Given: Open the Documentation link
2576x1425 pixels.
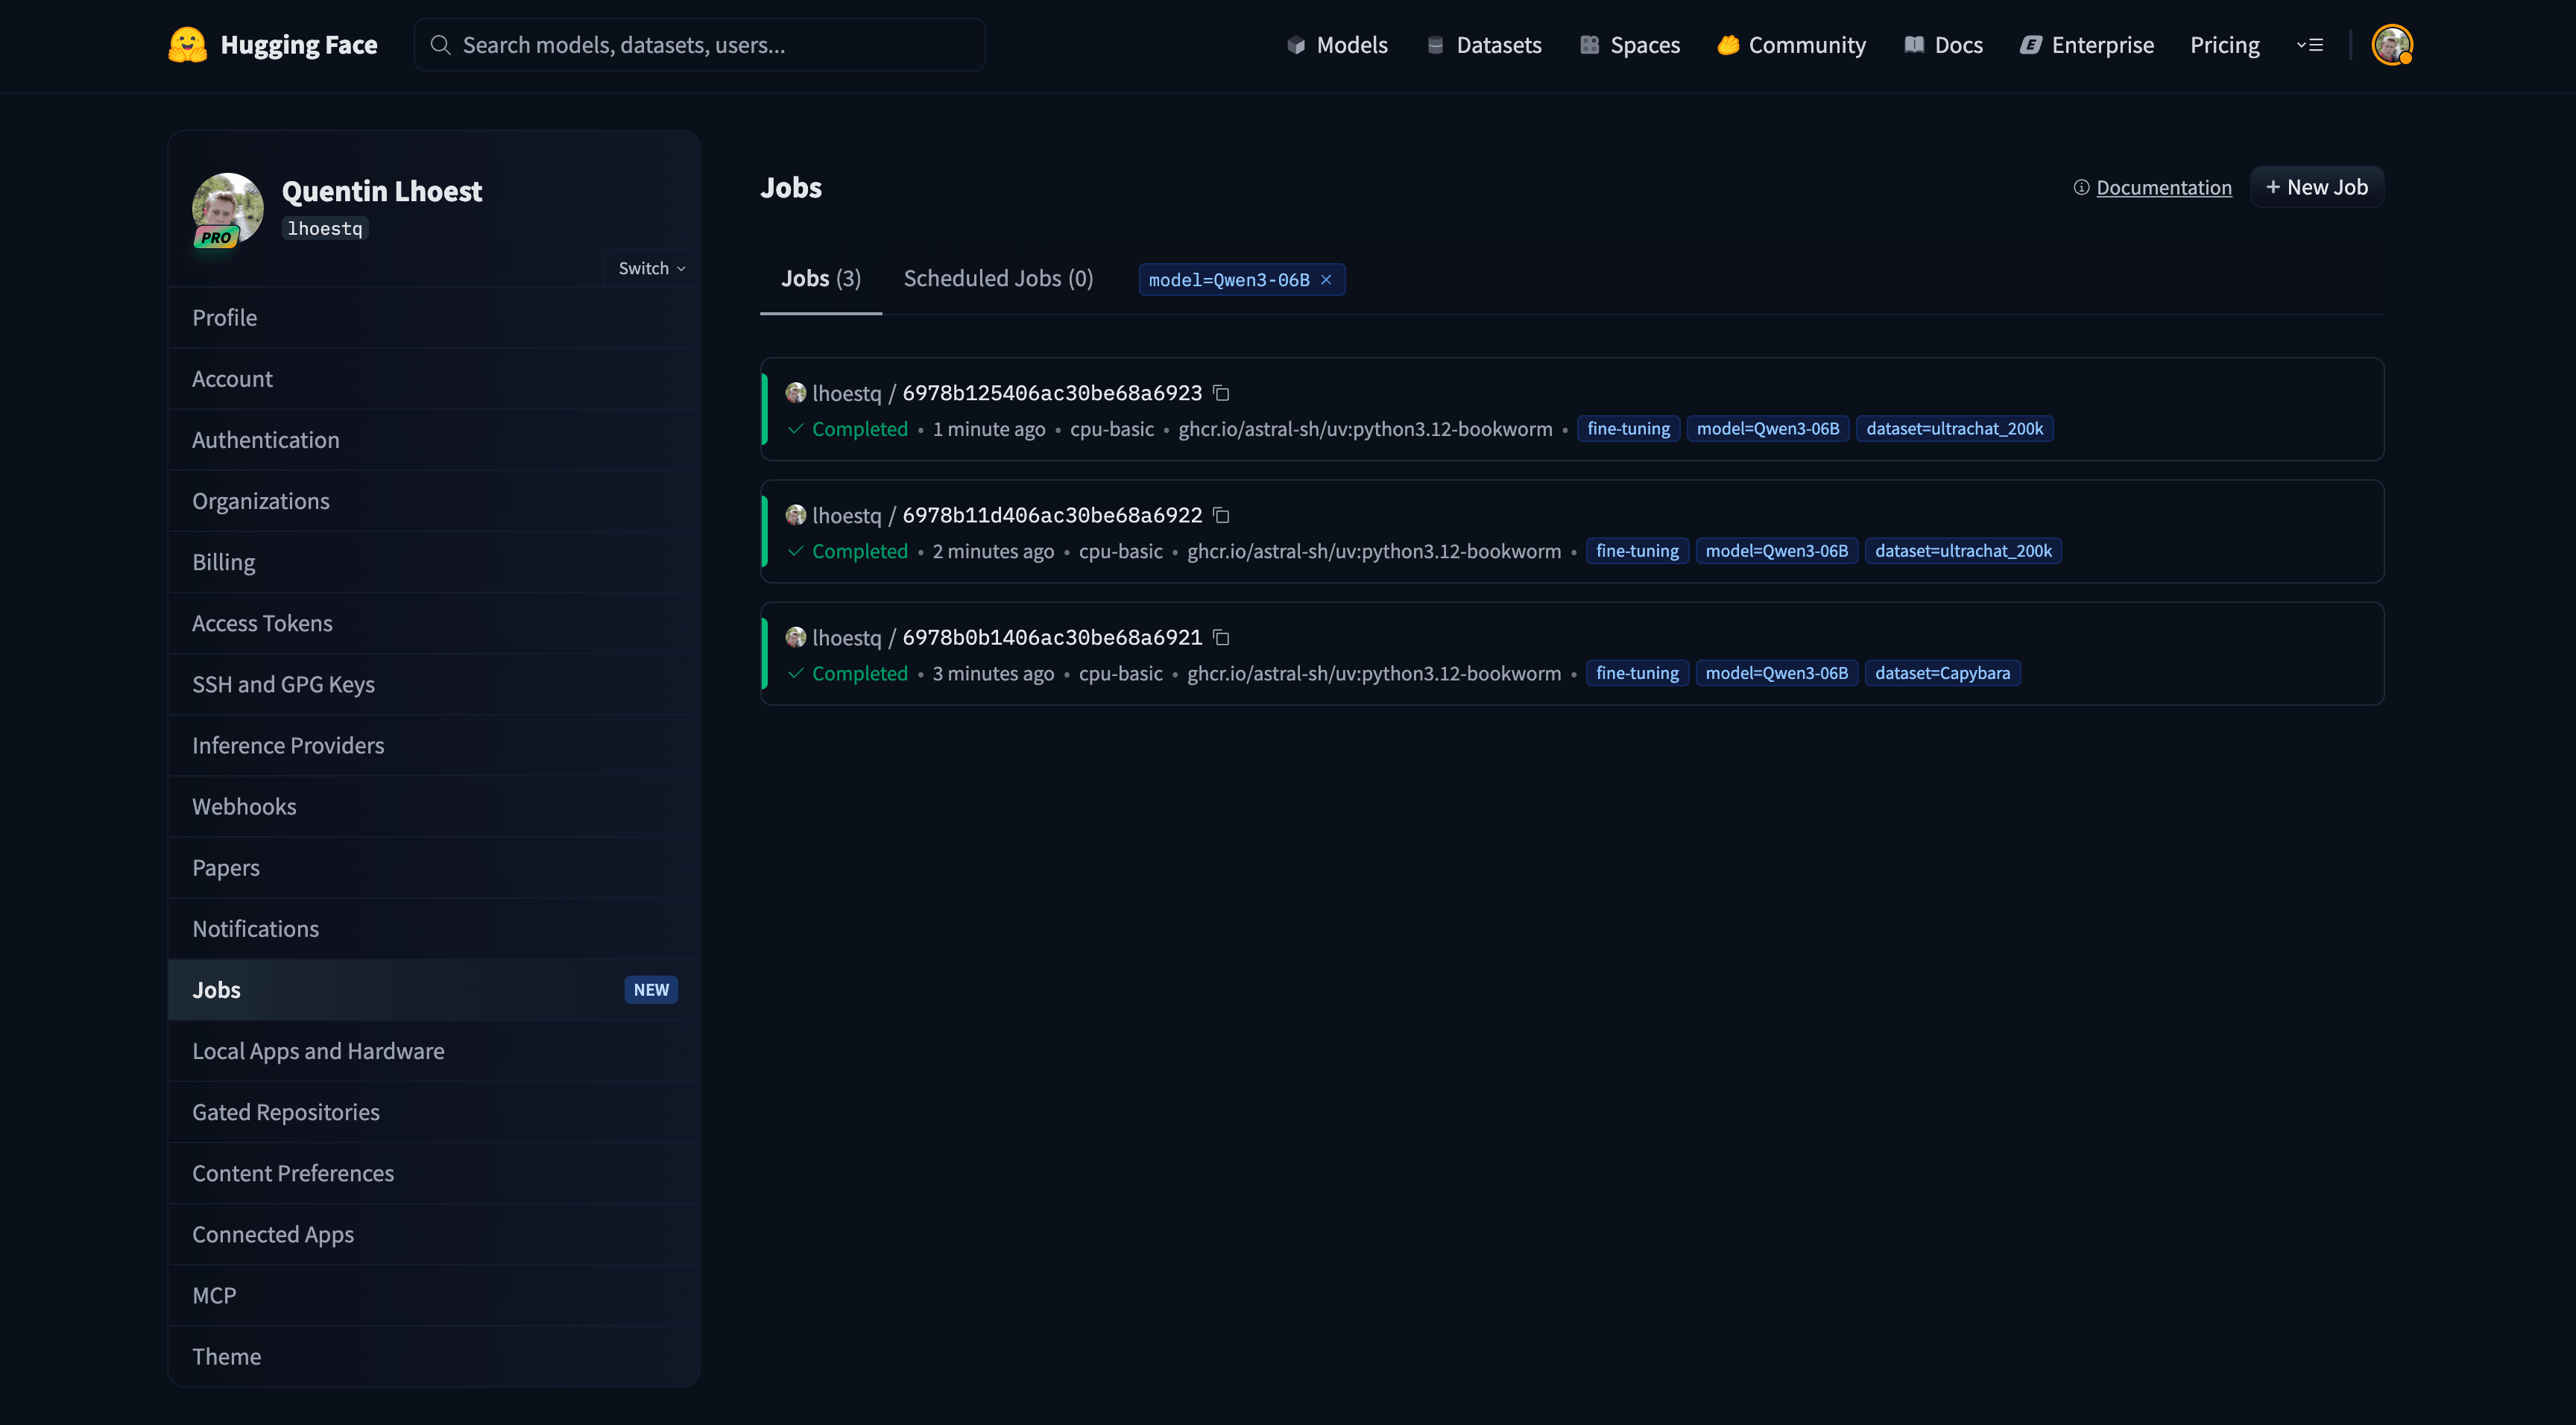Looking at the screenshot, I should (x=2163, y=188).
